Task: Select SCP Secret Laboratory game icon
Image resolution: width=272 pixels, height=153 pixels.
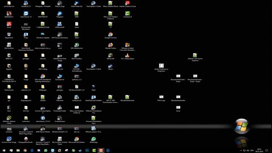Action: point(59,35)
